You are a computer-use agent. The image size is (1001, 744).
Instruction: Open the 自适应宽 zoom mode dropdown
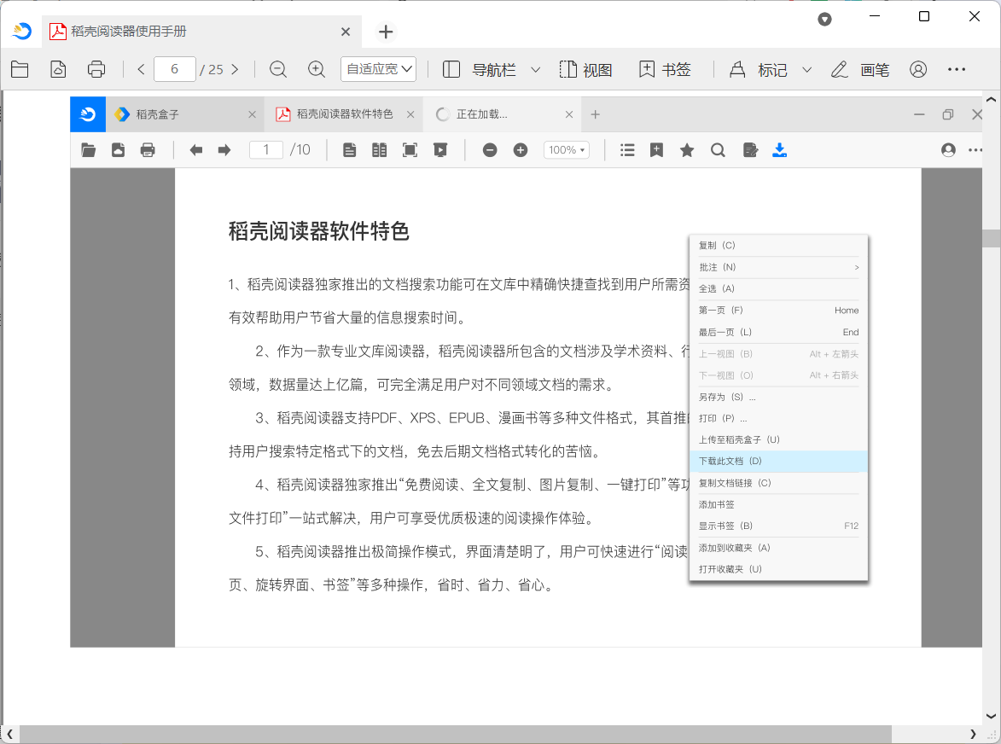(x=378, y=69)
